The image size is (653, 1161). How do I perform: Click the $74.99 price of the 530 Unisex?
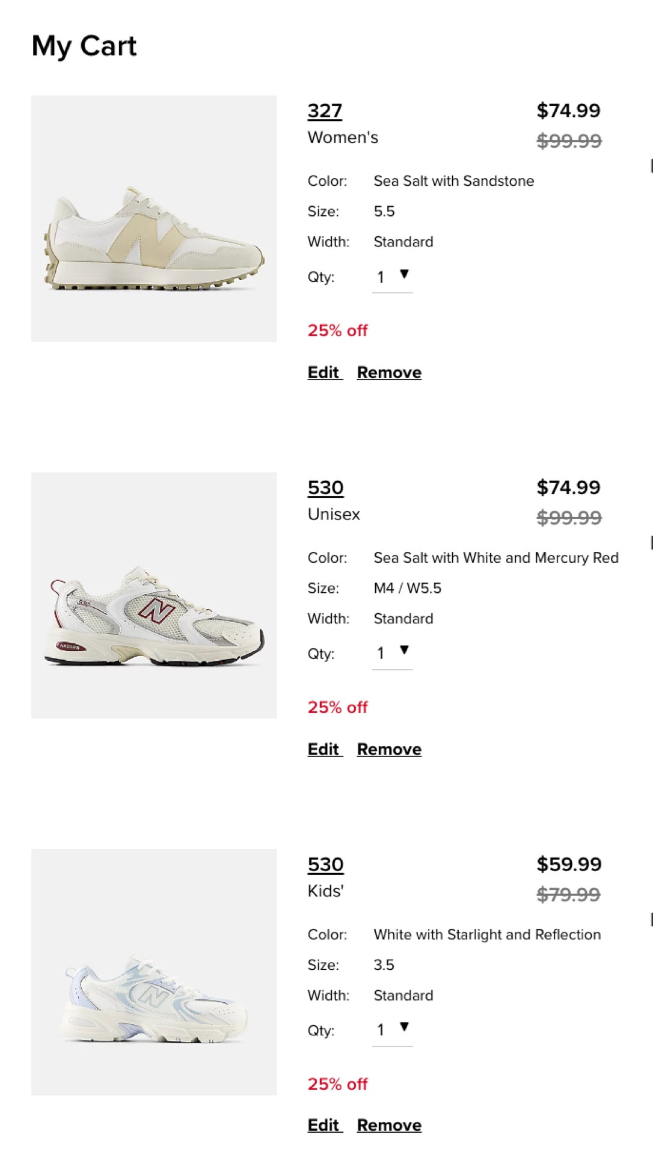[x=569, y=488]
